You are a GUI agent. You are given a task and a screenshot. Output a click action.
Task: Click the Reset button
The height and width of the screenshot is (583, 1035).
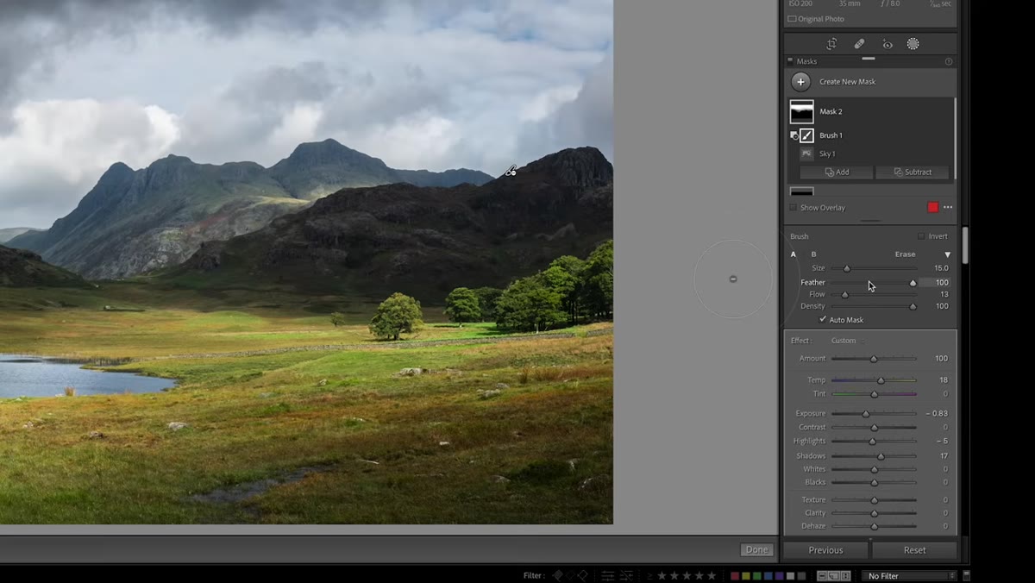(914, 550)
